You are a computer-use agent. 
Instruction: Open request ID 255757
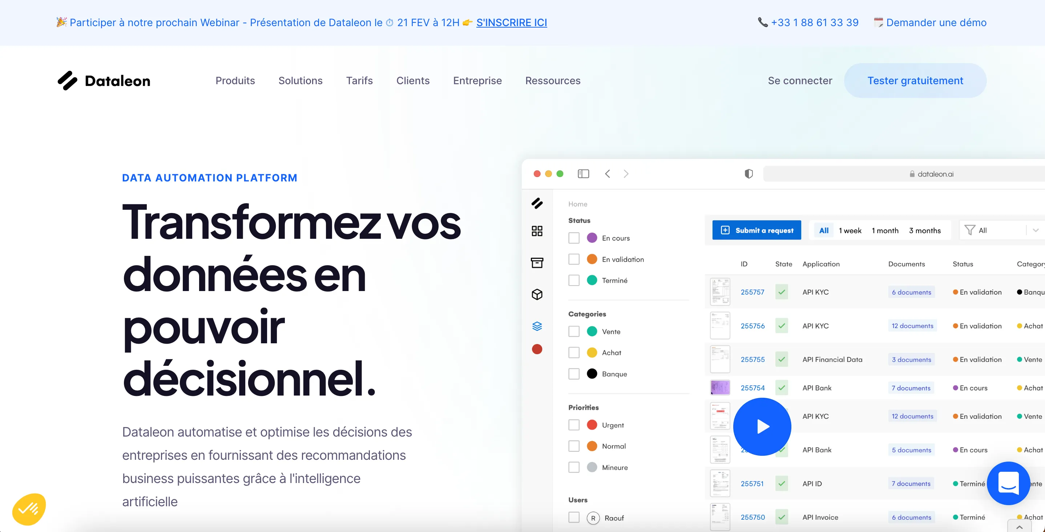pos(753,292)
